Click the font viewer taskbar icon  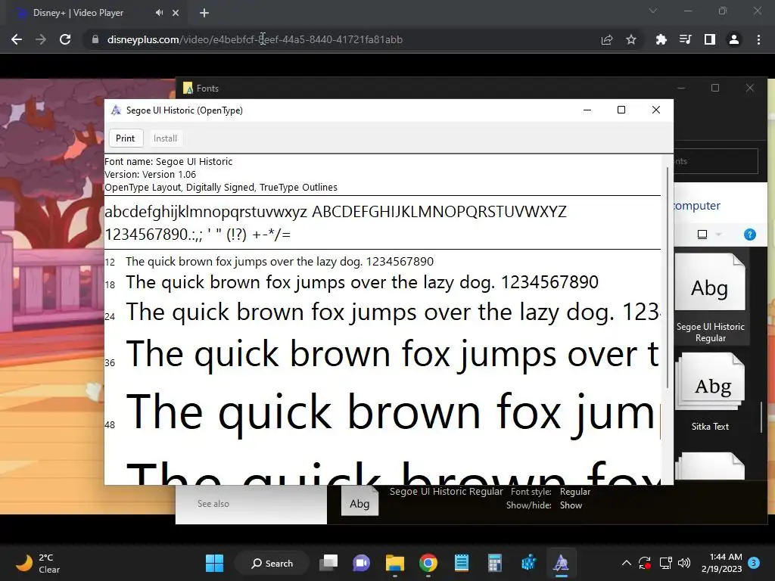(x=561, y=563)
